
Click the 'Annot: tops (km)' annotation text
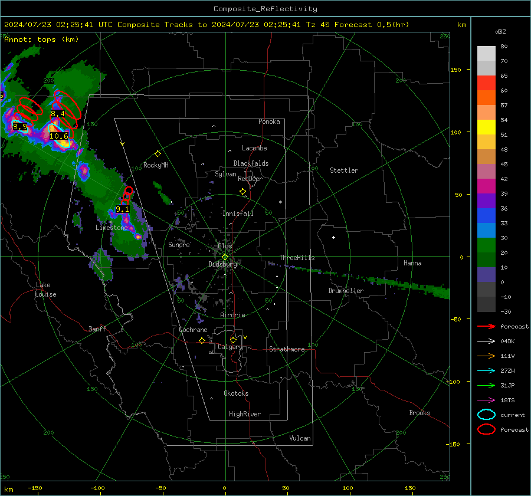pyautogui.click(x=41, y=40)
